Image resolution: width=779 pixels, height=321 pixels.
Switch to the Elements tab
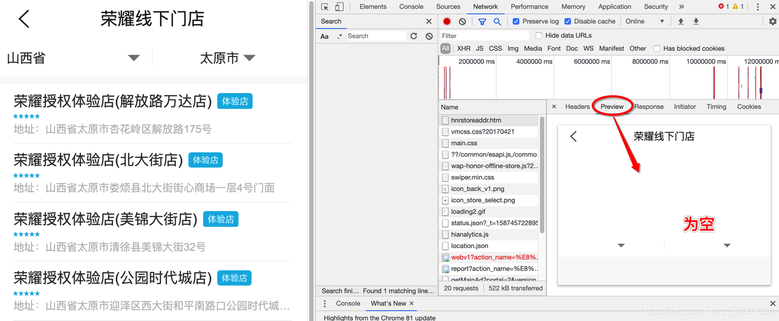(373, 7)
